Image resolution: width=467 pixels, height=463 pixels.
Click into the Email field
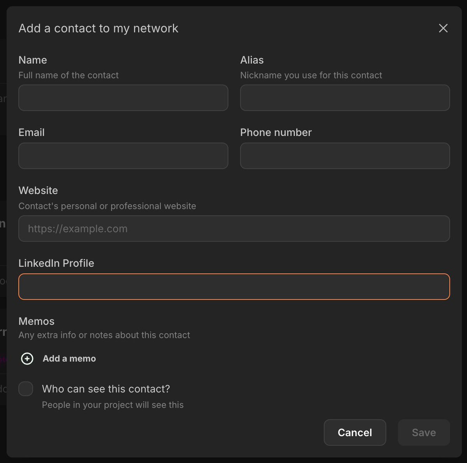123,156
